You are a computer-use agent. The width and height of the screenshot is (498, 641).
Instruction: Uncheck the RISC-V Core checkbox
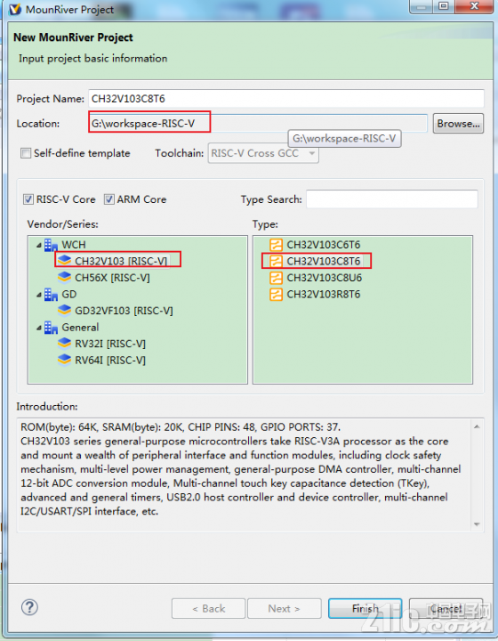coord(28,199)
